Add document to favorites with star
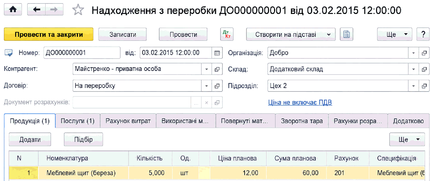 [78, 10]
